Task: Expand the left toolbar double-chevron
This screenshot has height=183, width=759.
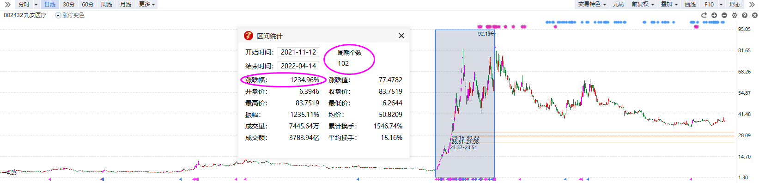Action: 7,5
